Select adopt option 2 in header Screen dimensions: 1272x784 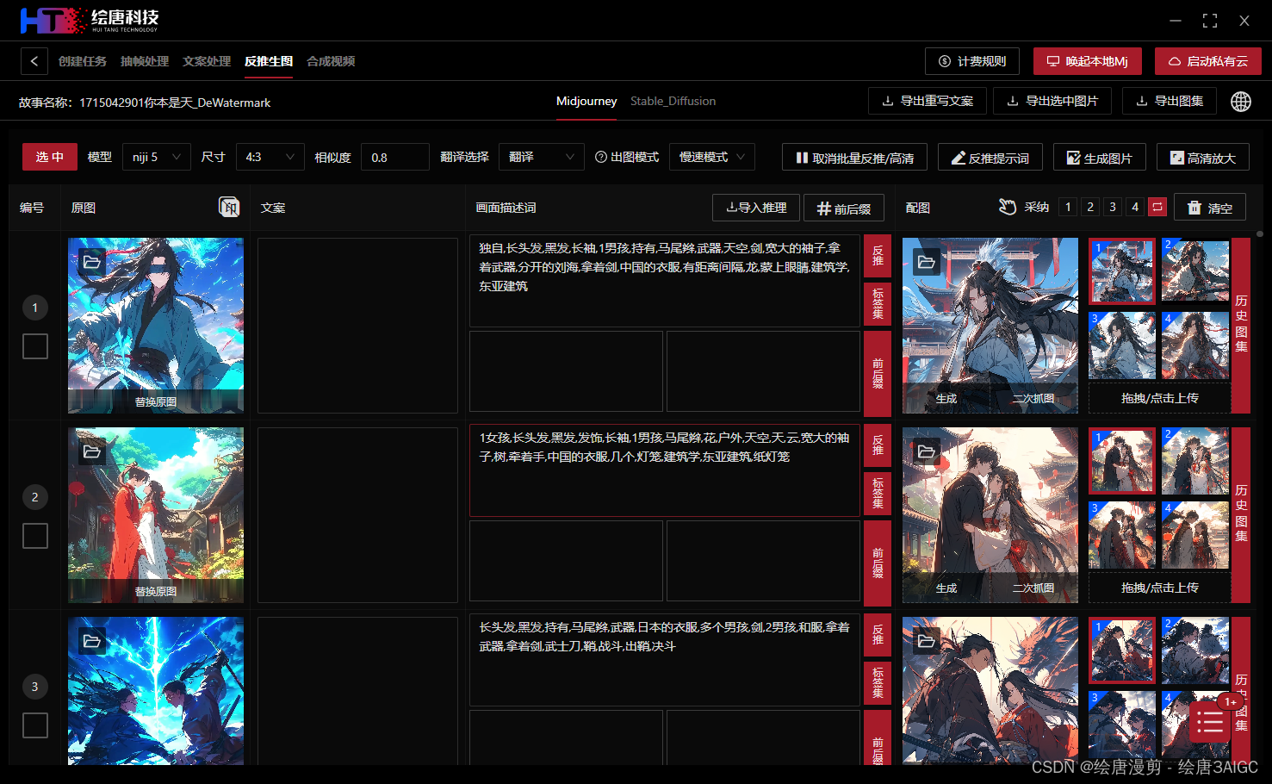[1090, 207]
